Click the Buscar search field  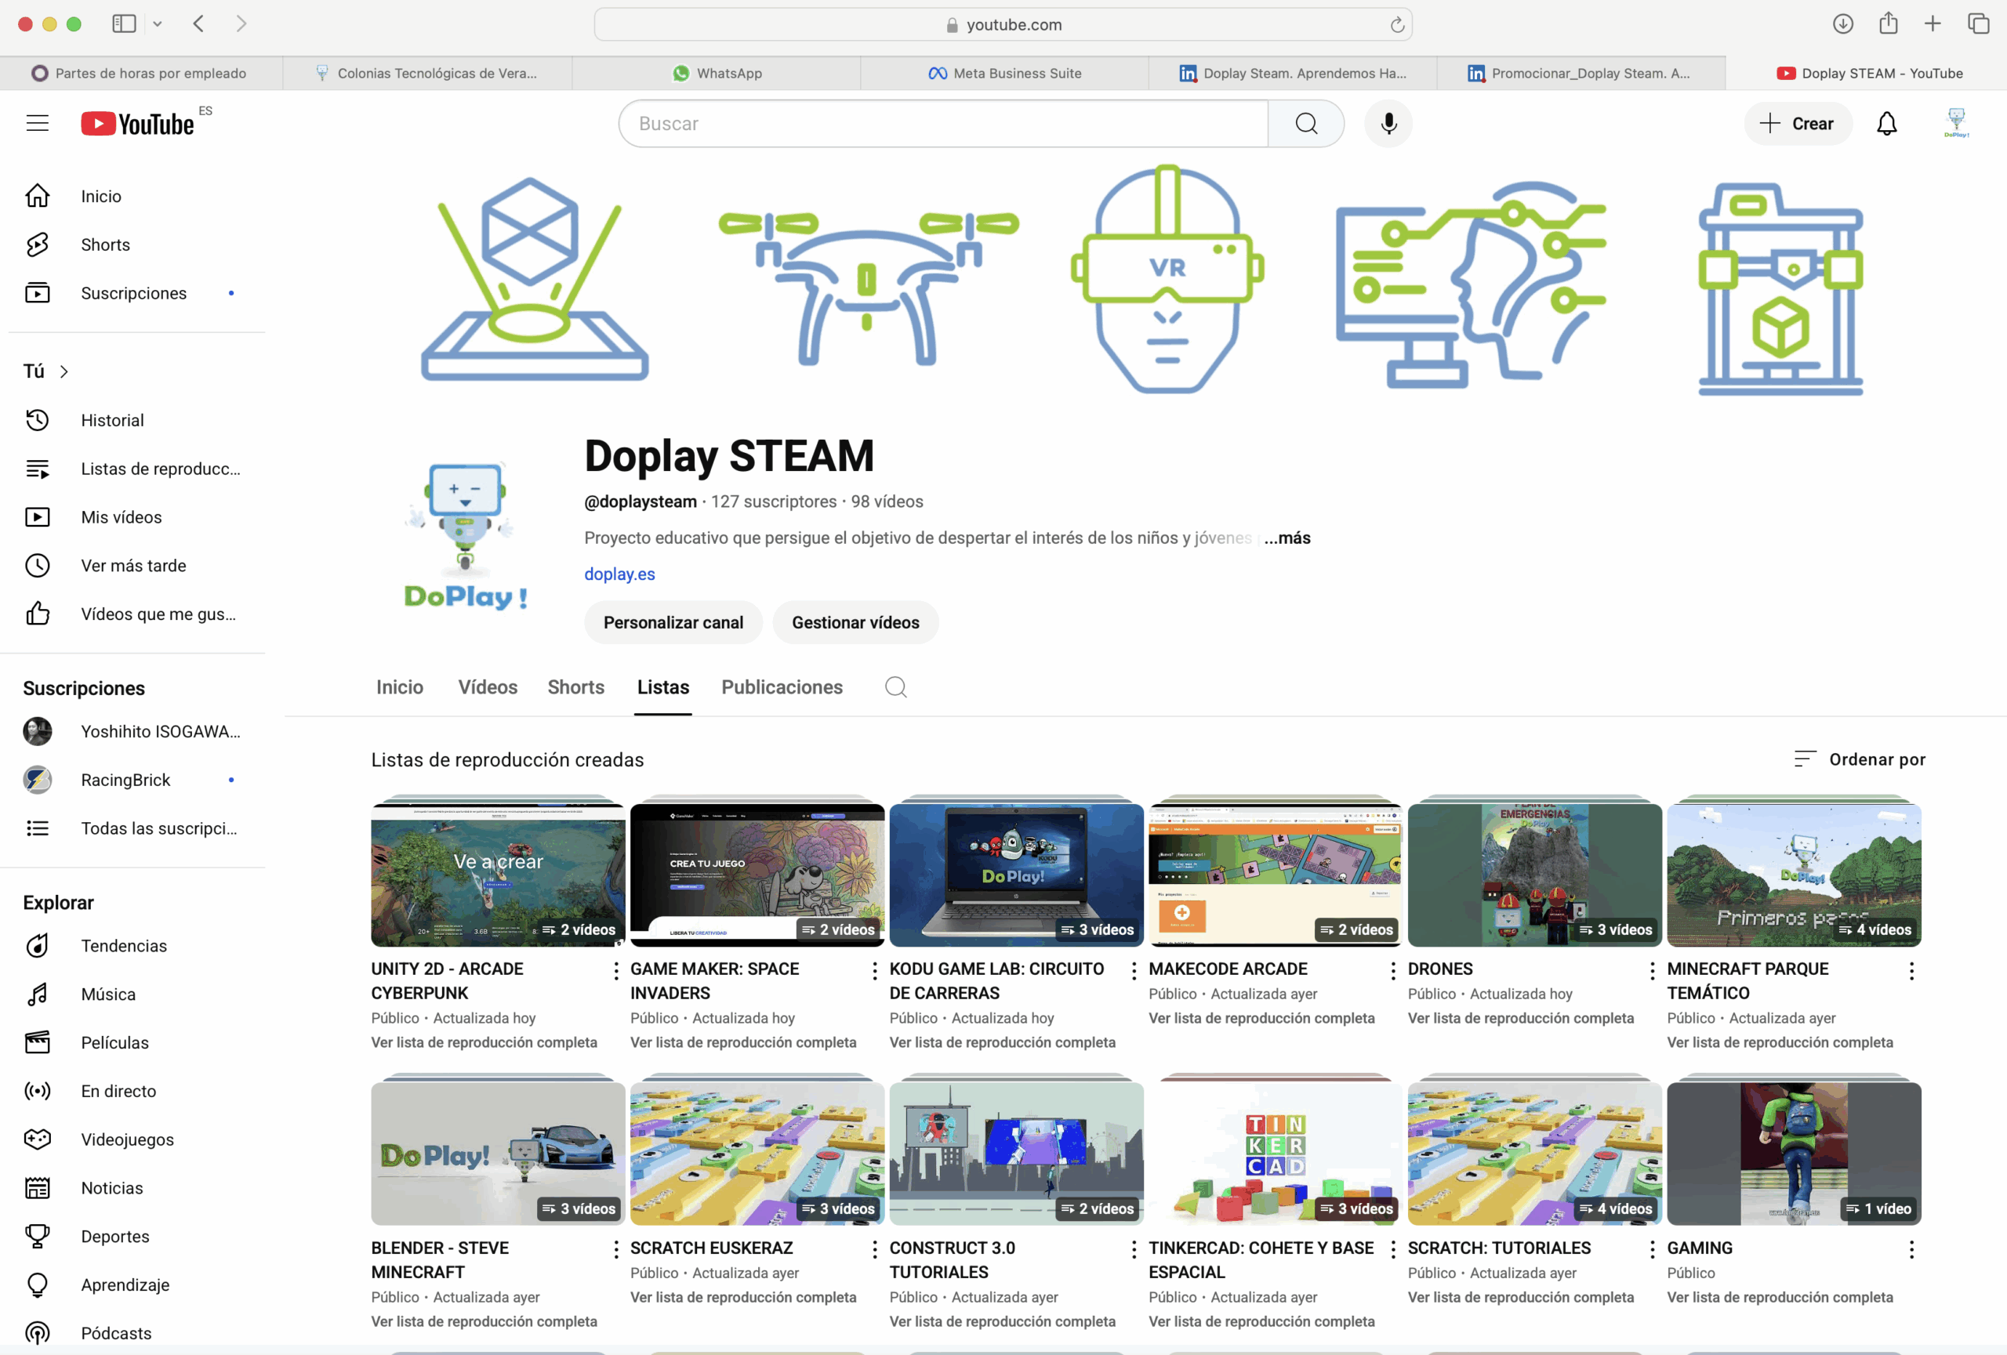(x=943, y=123)
